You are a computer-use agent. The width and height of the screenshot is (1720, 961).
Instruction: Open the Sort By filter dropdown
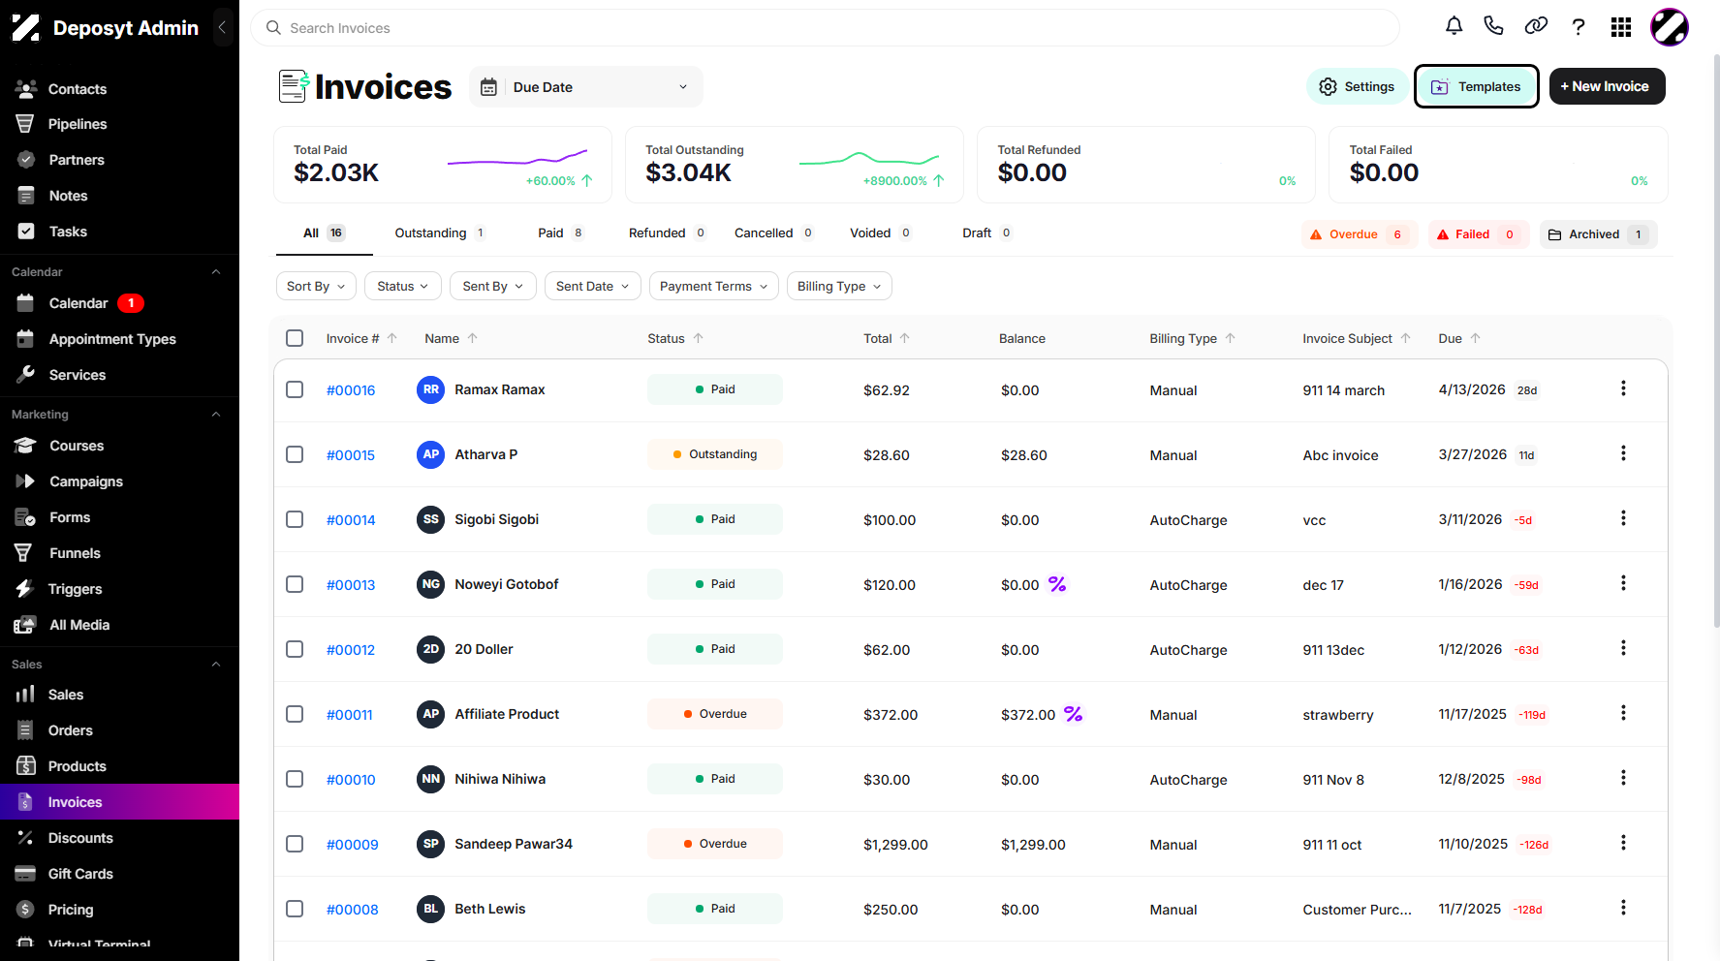pyautogui.click(x=316, y=286)
